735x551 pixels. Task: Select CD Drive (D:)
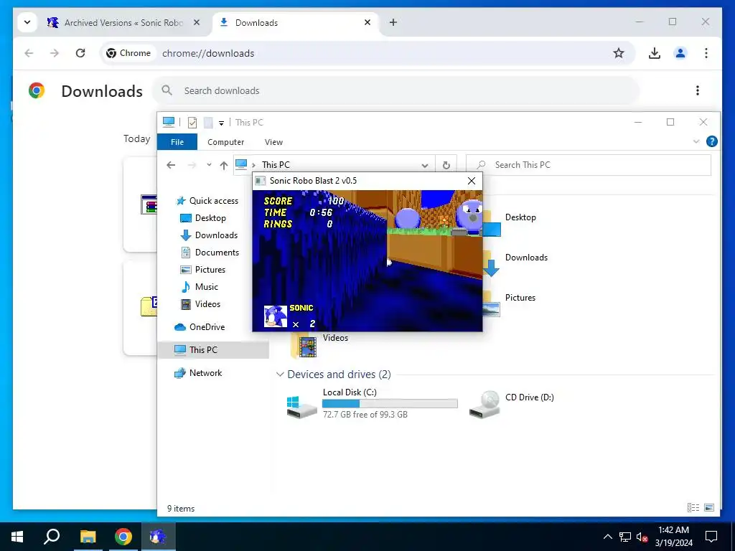point(511,403)
